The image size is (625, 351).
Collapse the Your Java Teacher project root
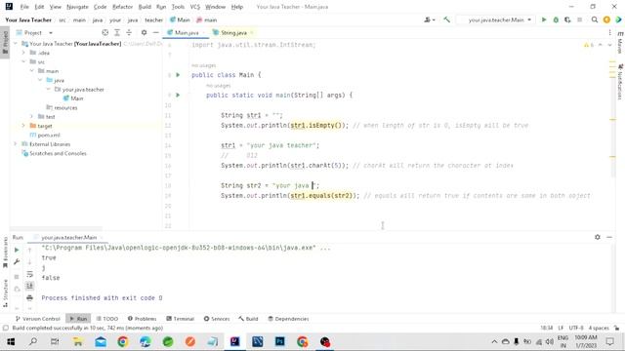point(16,43)
